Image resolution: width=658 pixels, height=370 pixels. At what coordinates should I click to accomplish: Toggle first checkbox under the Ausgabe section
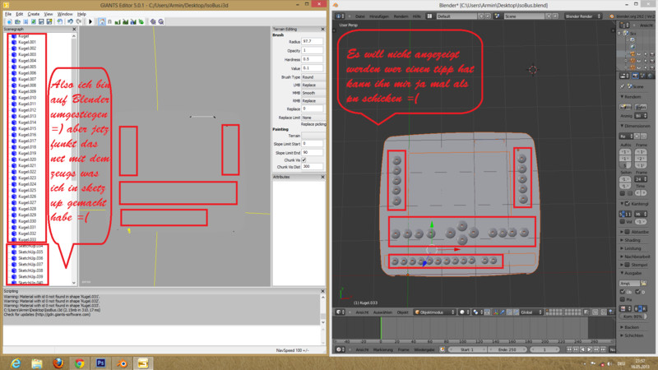pos(623,292)
